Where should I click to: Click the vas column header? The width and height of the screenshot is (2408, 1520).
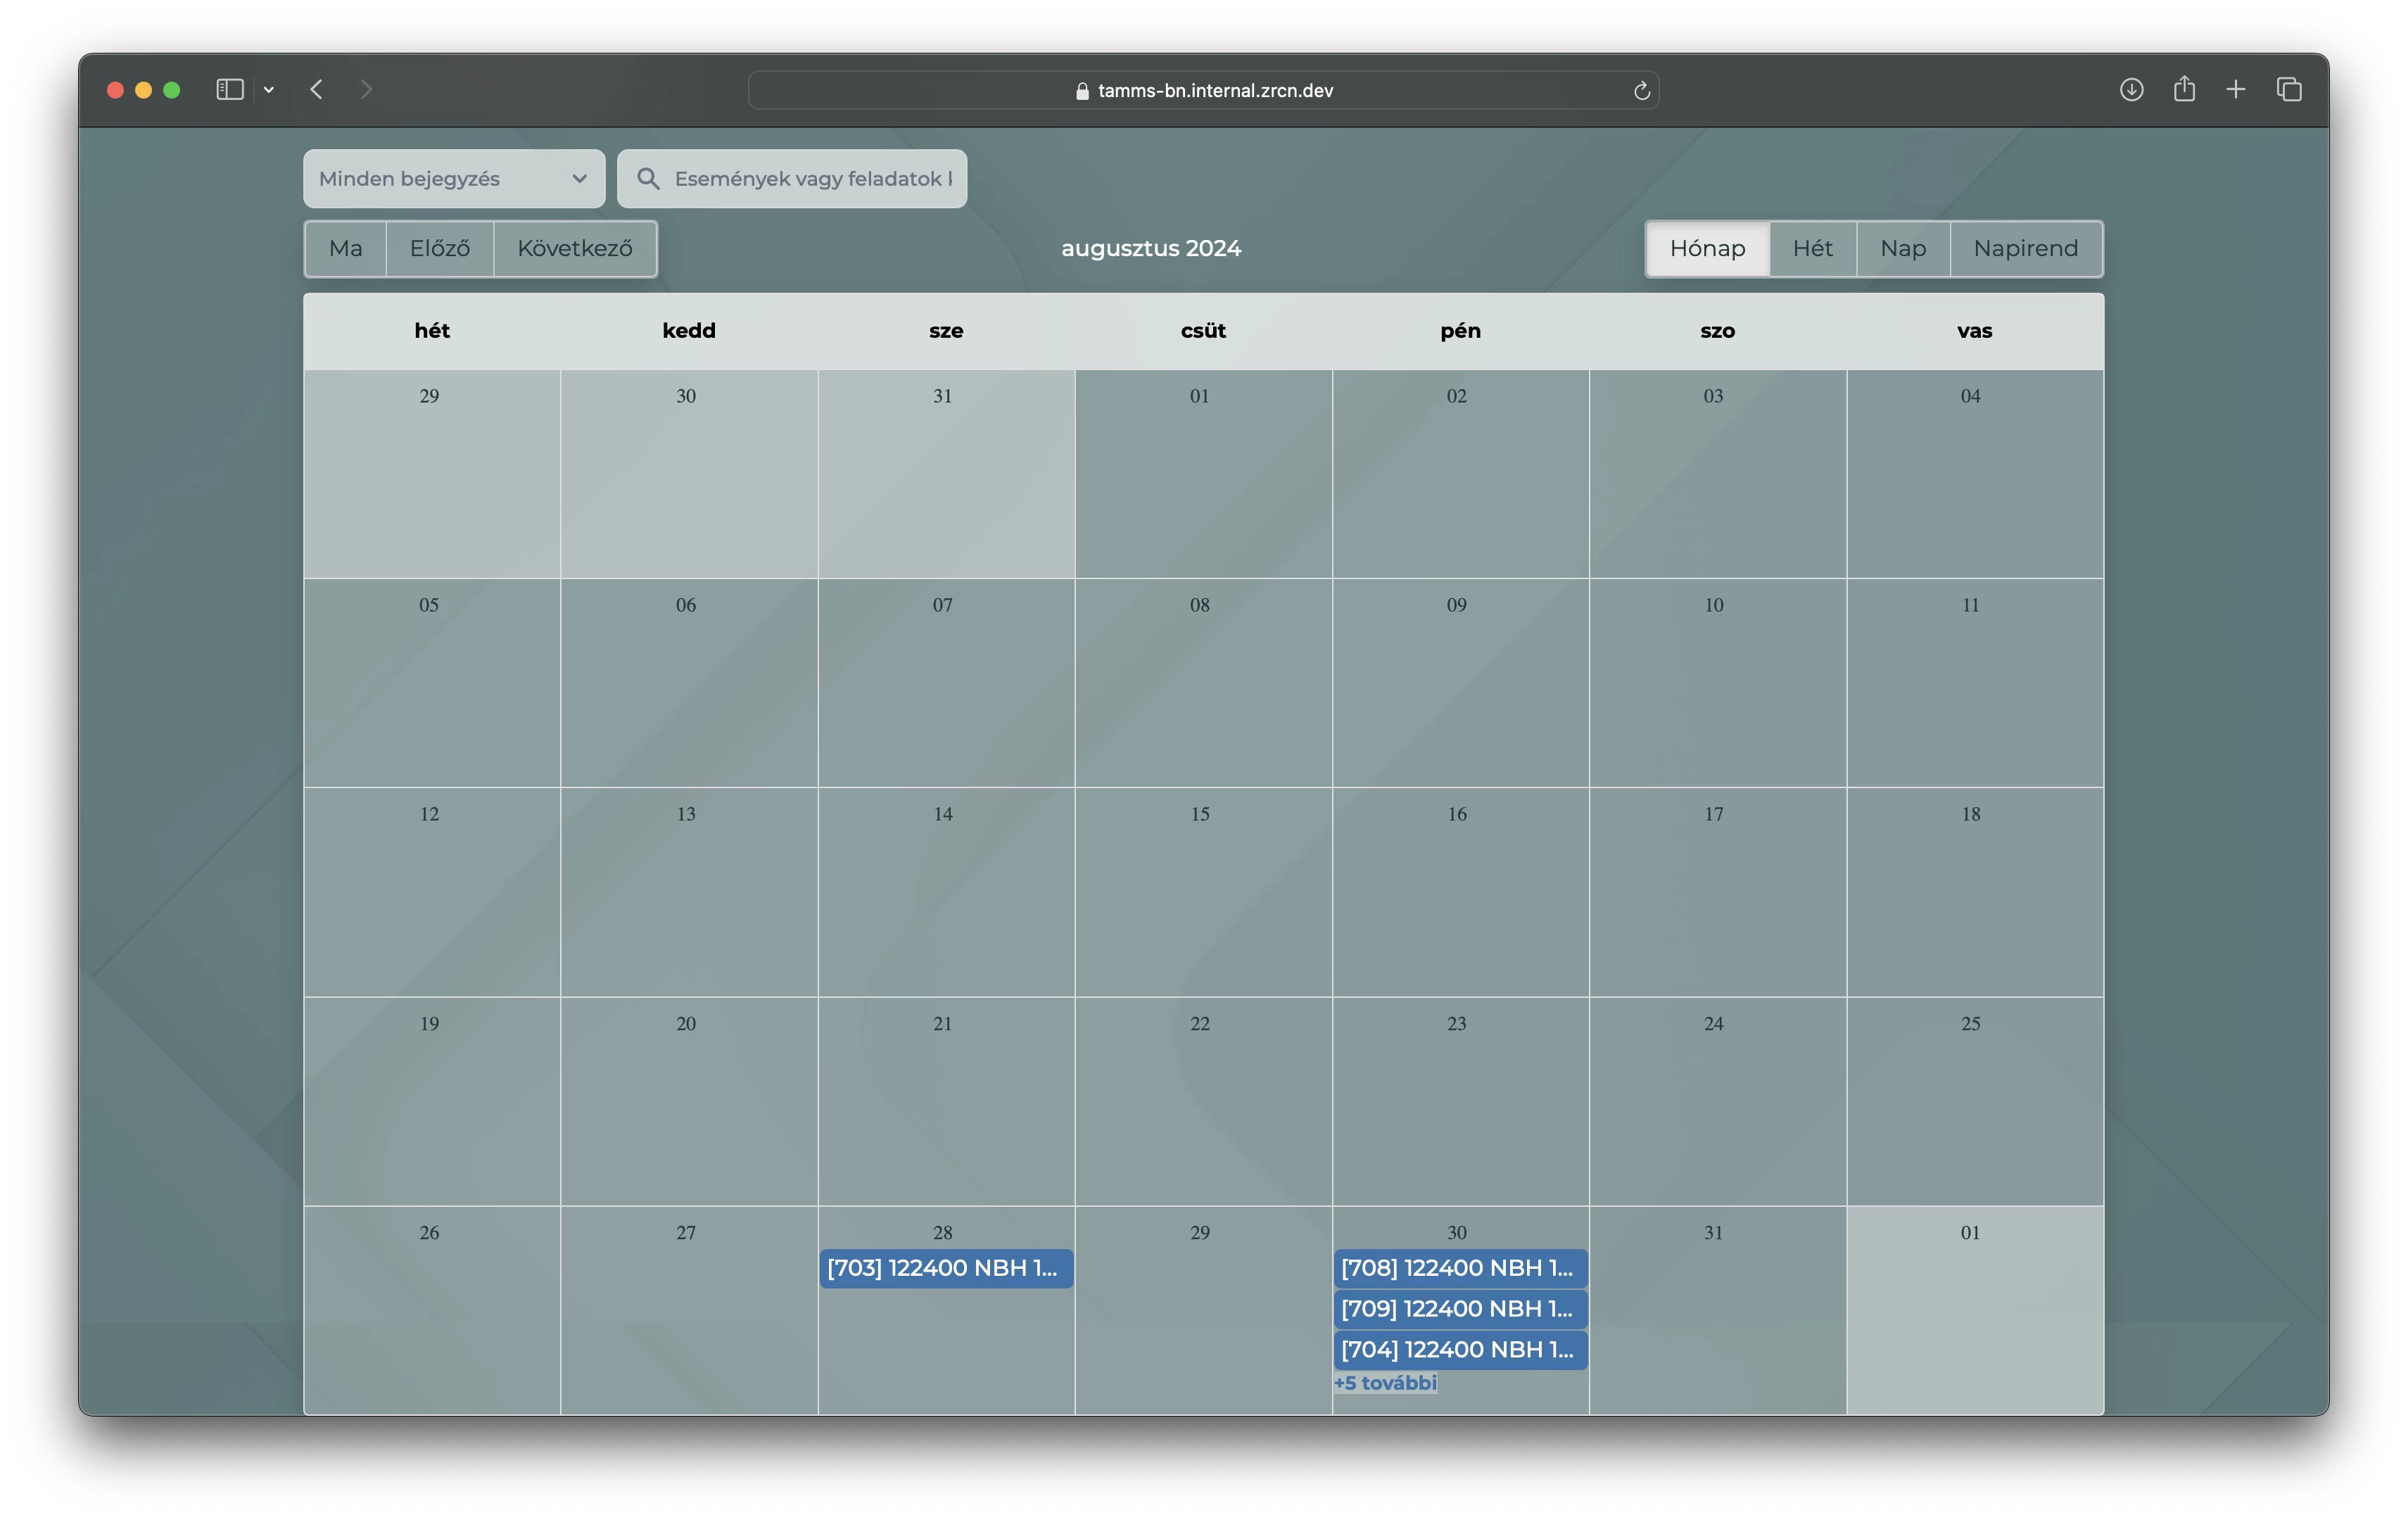click(x=1974, y=331)
